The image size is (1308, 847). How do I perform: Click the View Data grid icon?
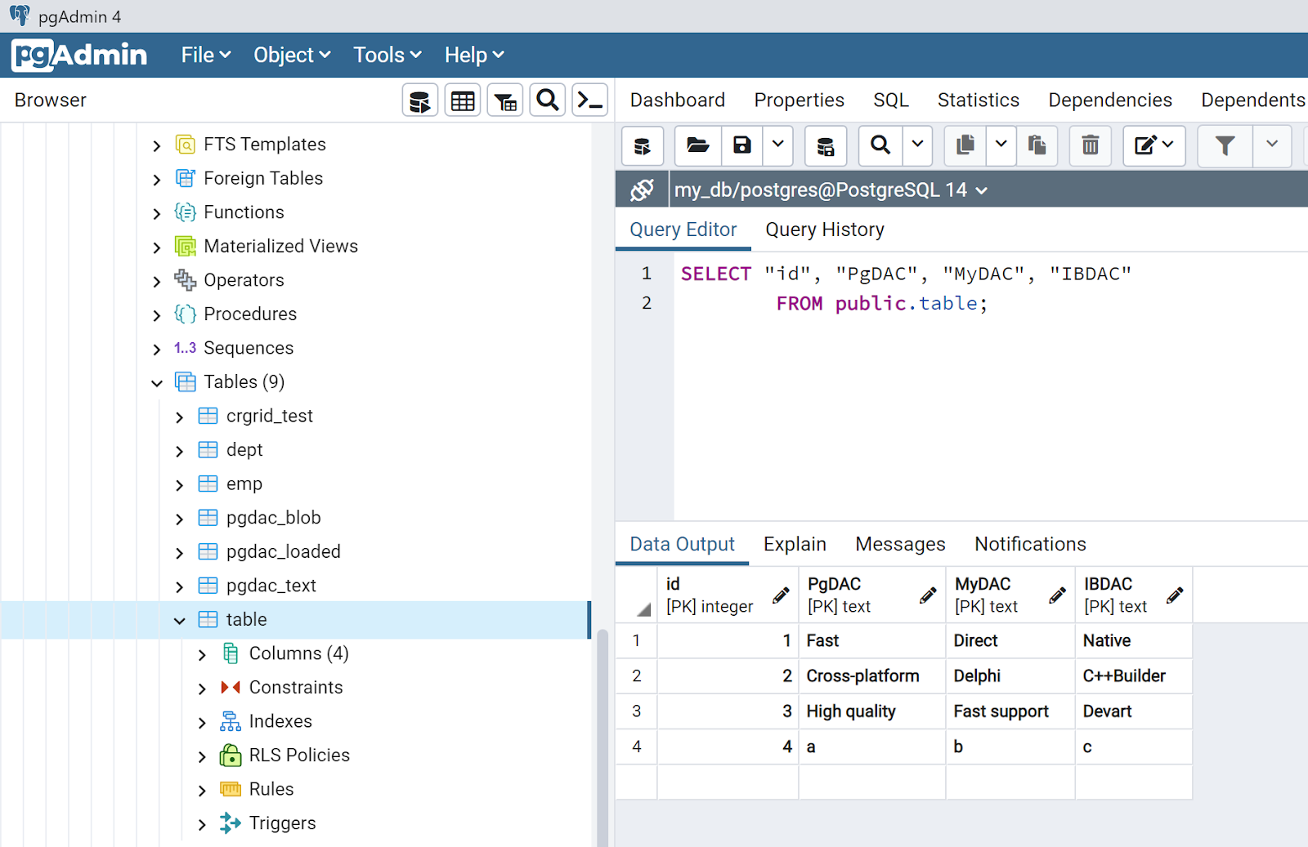[x=463, y=101]
